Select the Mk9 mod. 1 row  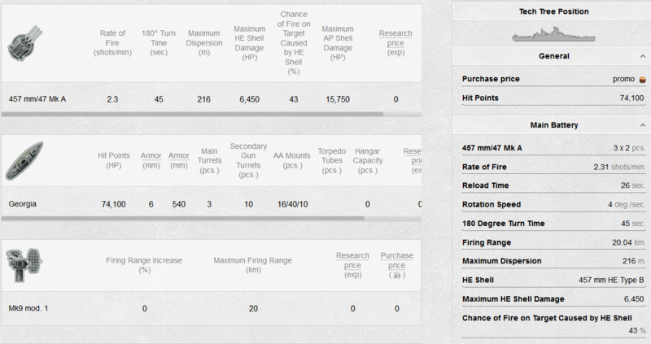coord(212,308)
